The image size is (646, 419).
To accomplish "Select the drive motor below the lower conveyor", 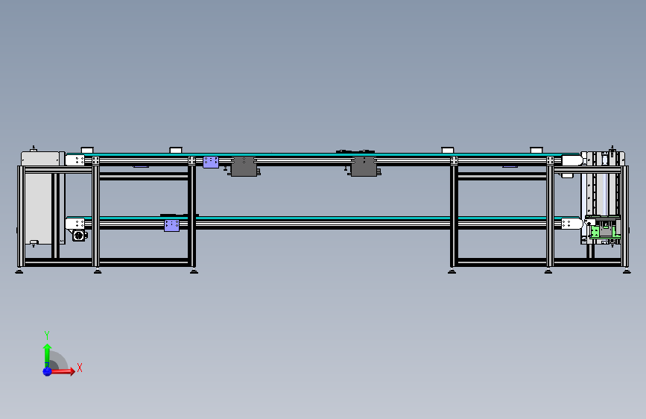I will [79, 235].
